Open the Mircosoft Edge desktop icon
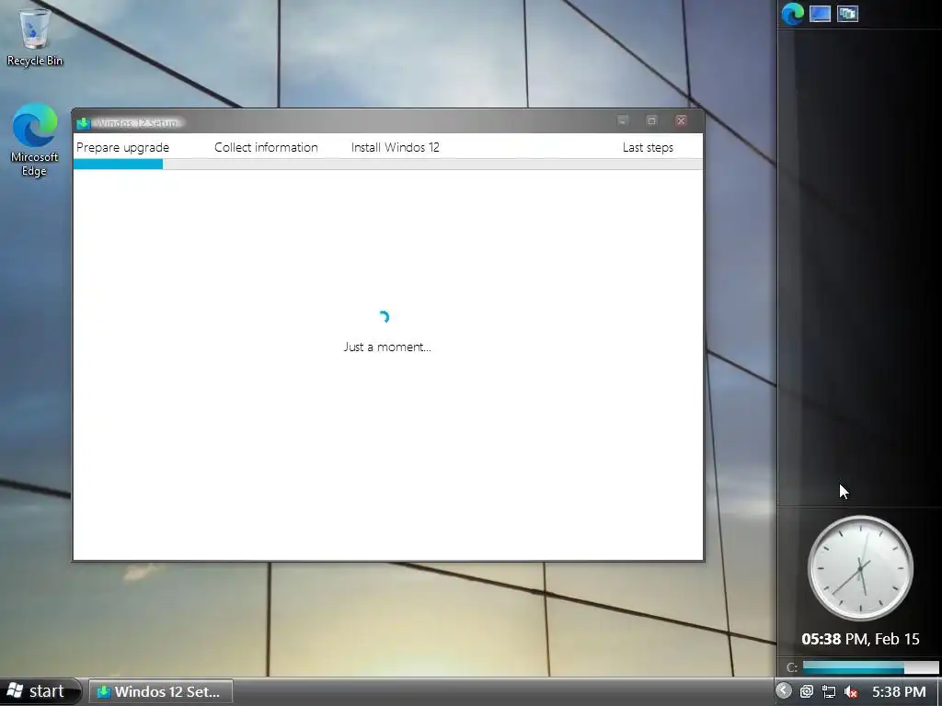Image resolution: width=942 pixels, height=706 pixels. point(35,141)
